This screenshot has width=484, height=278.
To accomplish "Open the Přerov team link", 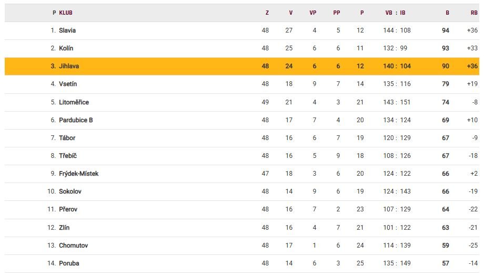I will pos(68,209).
